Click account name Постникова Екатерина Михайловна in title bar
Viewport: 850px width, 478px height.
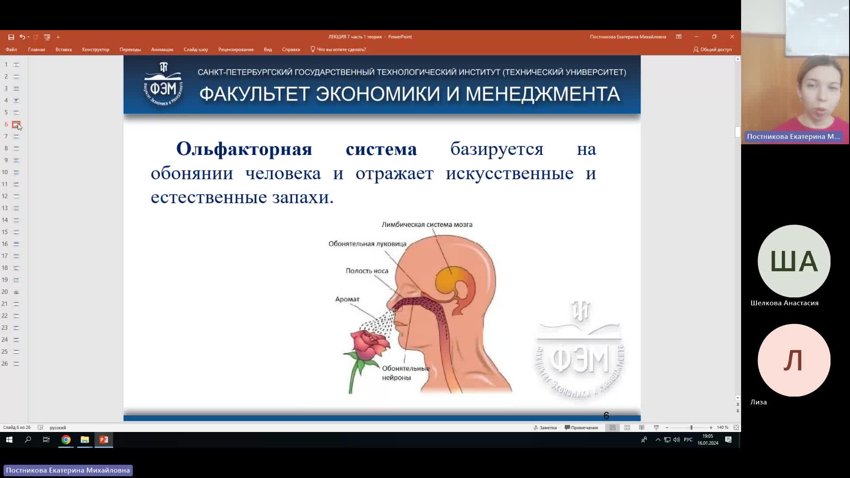click(x=628, y=37)
